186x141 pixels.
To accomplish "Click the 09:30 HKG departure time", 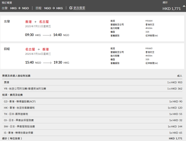I will [x=33, y=35].
